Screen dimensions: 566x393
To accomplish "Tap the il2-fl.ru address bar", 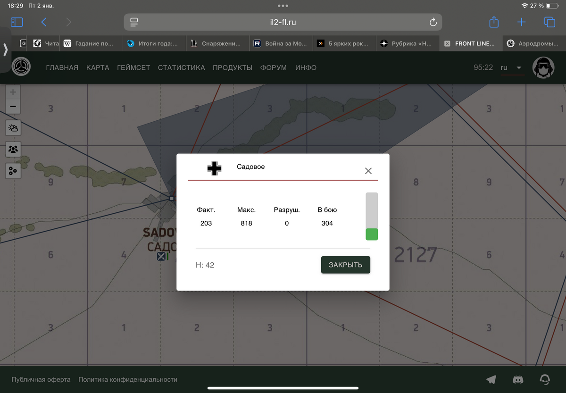I will (x=283, y=22).
